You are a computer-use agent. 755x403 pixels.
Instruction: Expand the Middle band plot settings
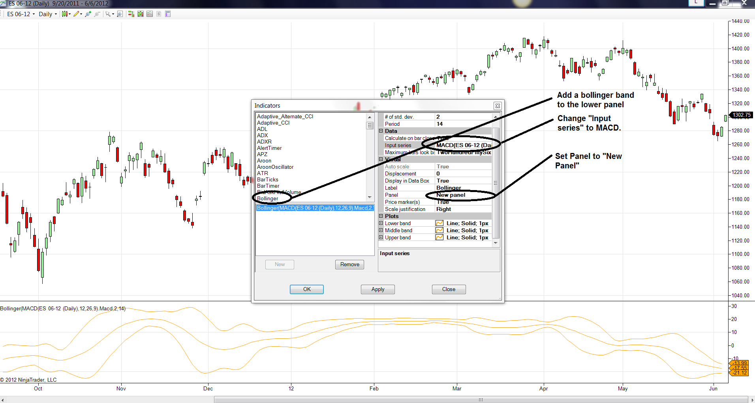pos(381,230)
